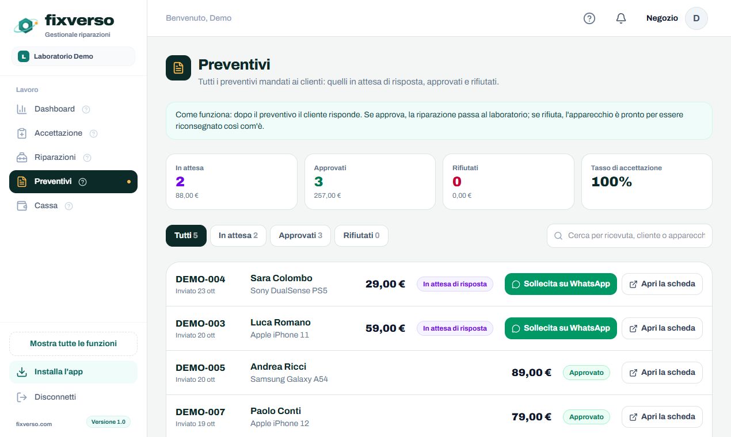Click customer name Andrea Ricci
Image resolution: width=731 pixels, height=437 pixels.
pos(278,367)
